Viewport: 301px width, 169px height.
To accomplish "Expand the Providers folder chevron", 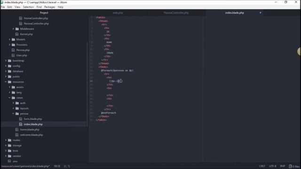I will (9, 45).
